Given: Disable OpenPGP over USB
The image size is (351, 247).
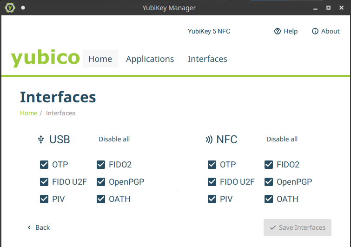Looking at the screenshot, I should (101, 182).
